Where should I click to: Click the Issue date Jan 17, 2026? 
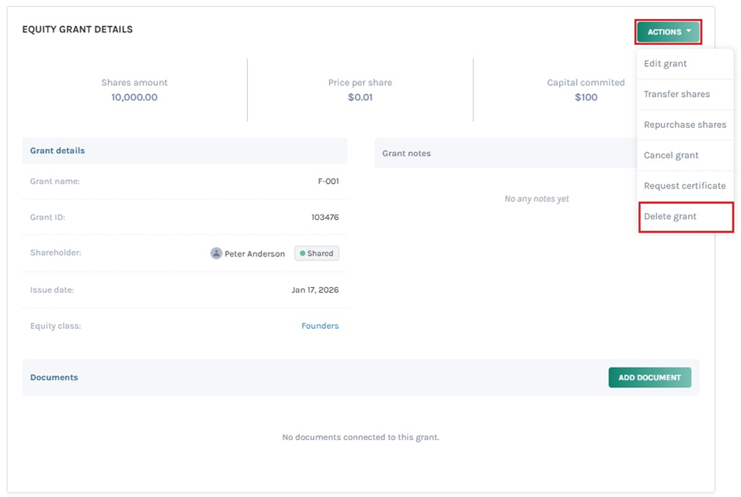click(315, 290)
